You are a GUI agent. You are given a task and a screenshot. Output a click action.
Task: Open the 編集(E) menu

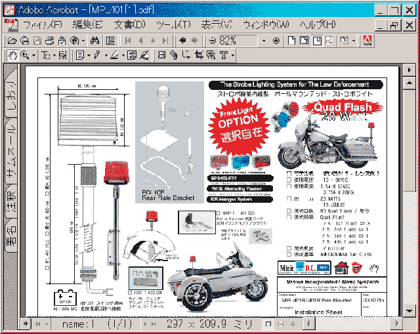click(87, 25)
